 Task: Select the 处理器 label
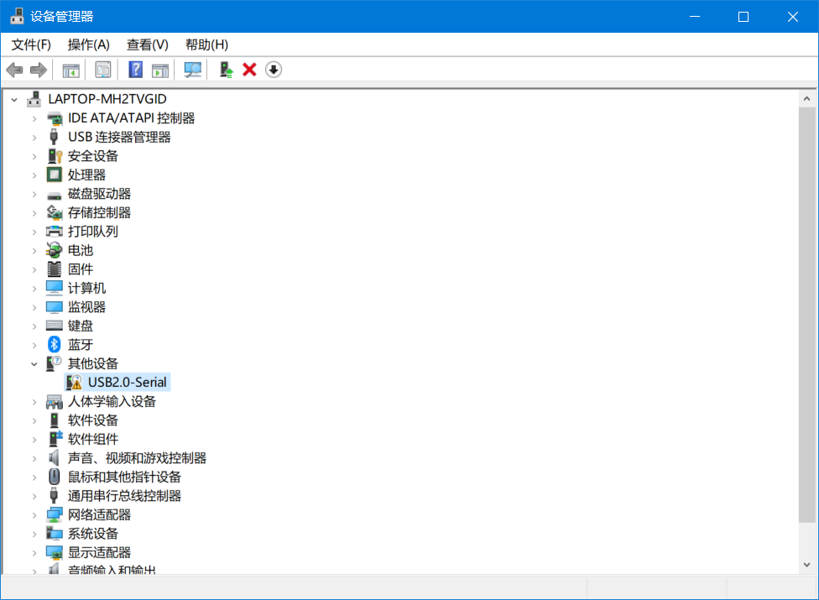(x=86, y=175)
